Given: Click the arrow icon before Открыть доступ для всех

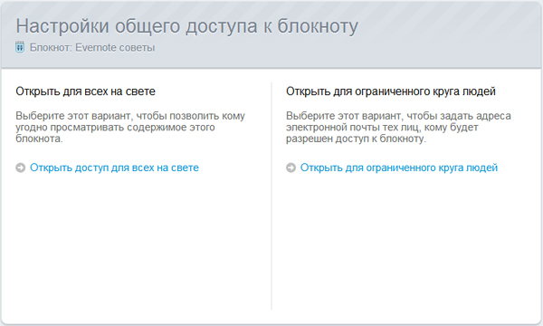Looking at the screenshot, I should (x=21, y=168).
